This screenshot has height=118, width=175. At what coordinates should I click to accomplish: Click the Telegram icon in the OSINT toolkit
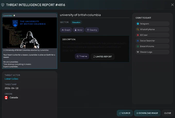click(x=138, y=24)
